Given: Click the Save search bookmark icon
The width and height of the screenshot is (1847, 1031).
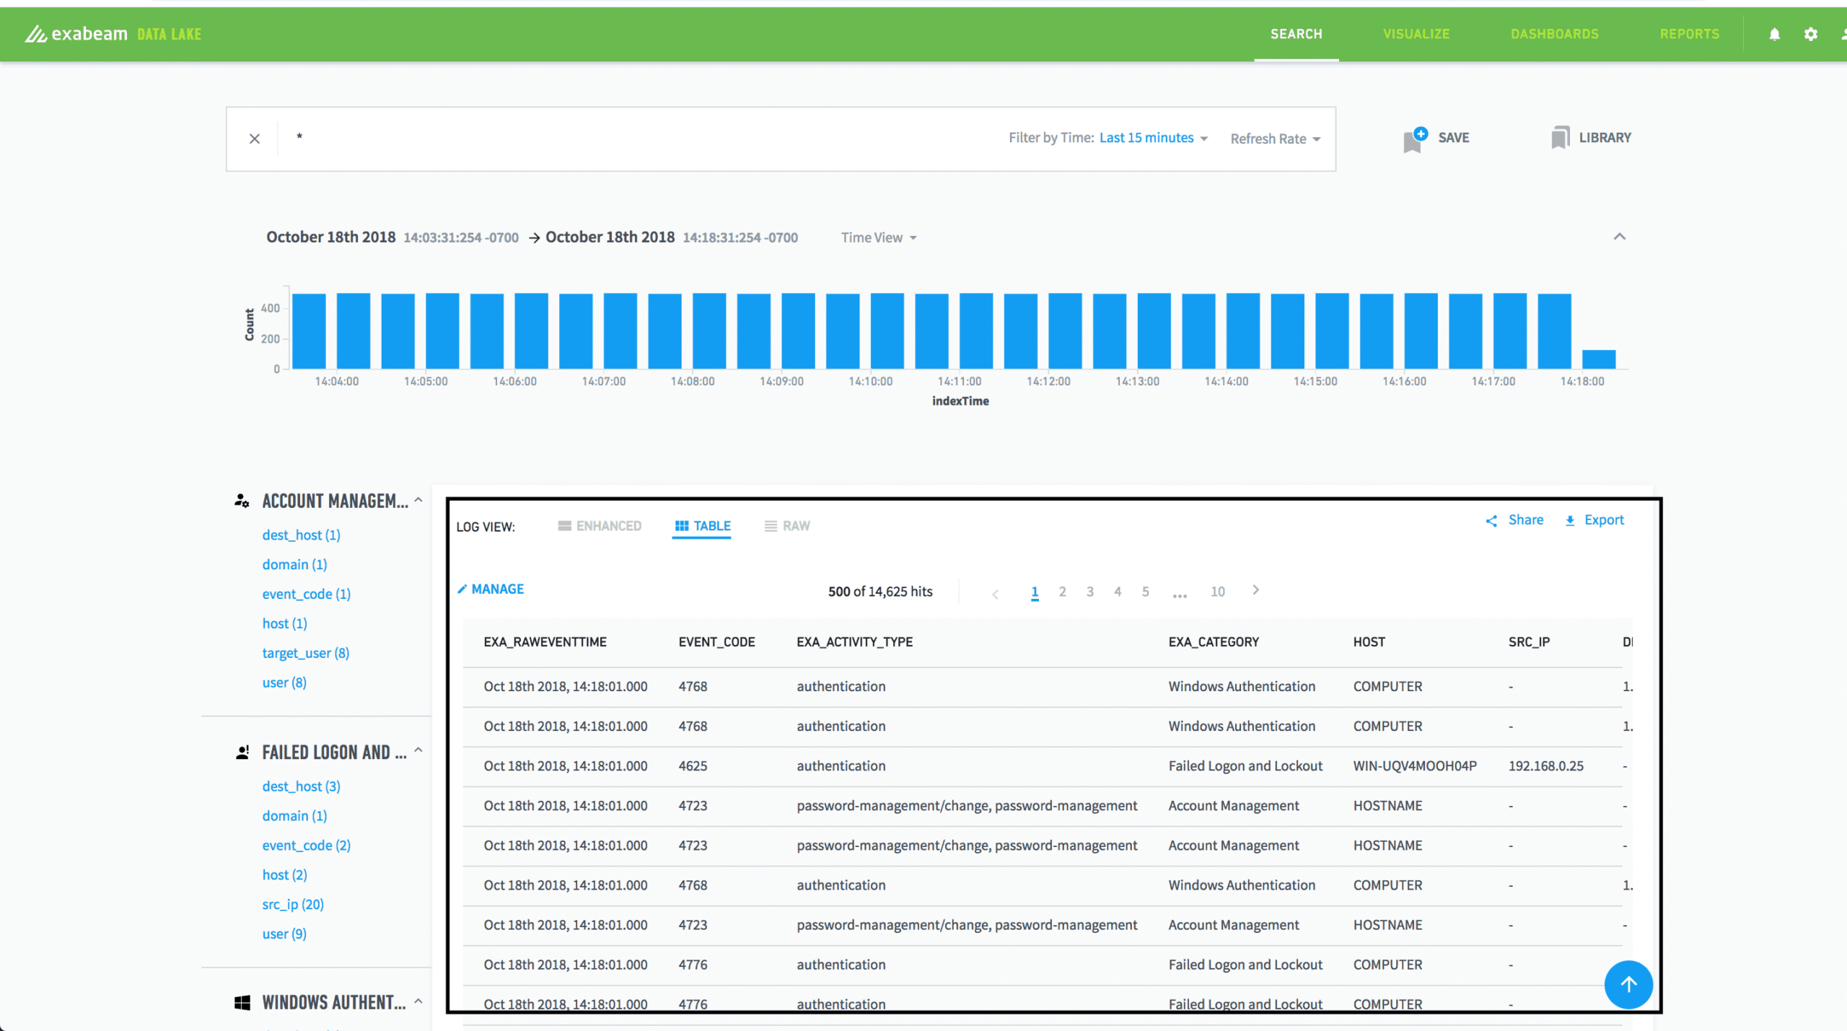Looking at the screenshot, I should [x=1415, y=139].
